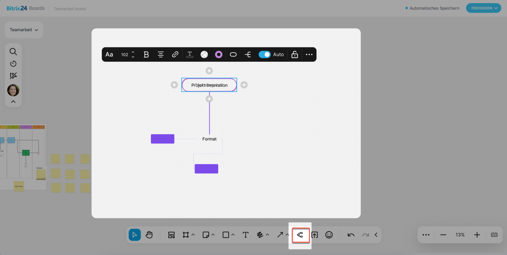Expand the Teamarbeit board dropdown

pos(24,30)
